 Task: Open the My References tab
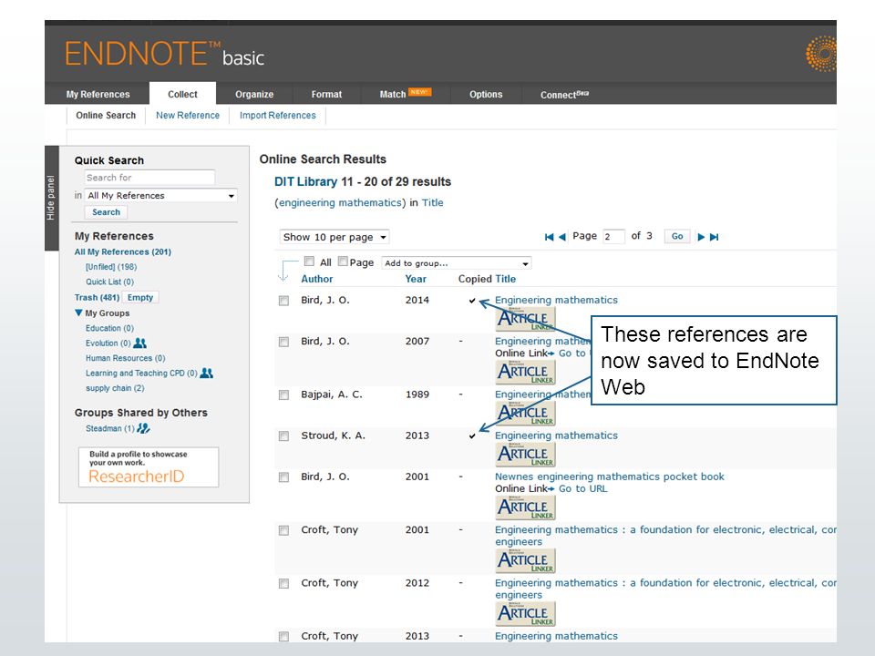click(98, 94)
